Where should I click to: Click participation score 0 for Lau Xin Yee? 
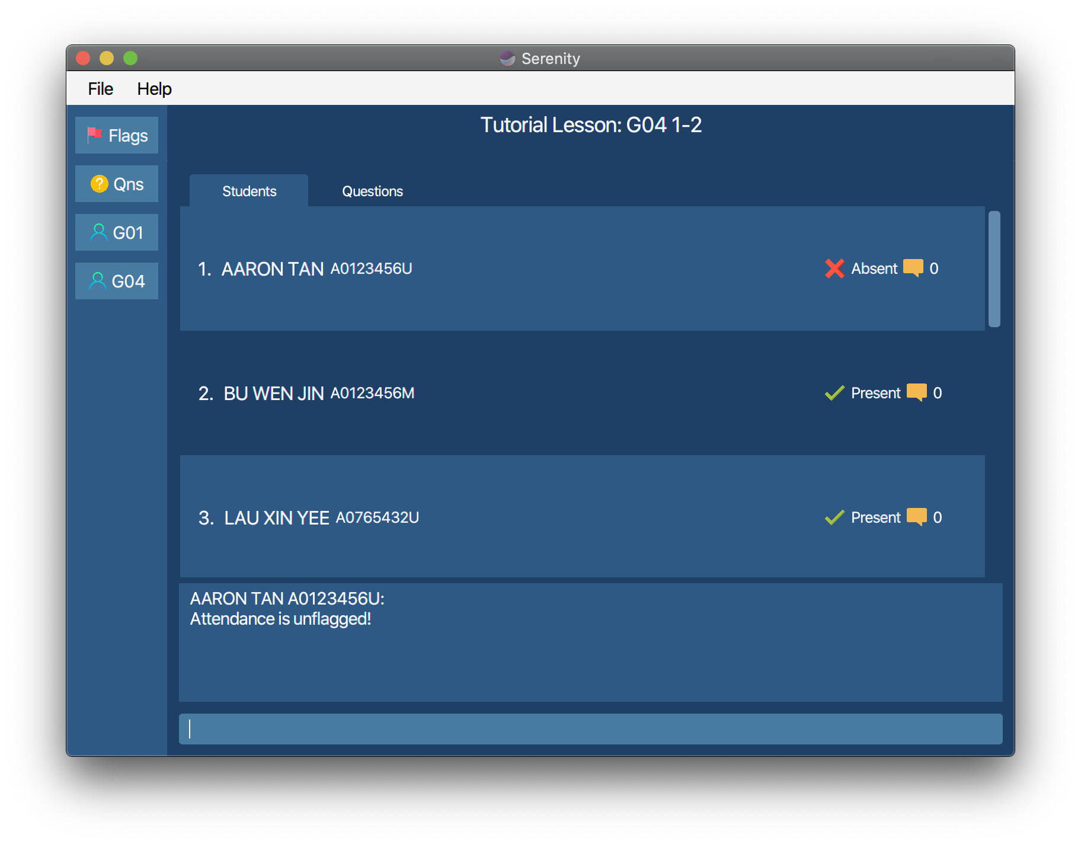[938, 517]
